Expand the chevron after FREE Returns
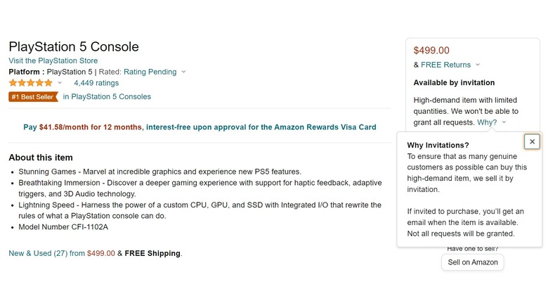Viewport: 548px width, 308px height. (478, 65)
